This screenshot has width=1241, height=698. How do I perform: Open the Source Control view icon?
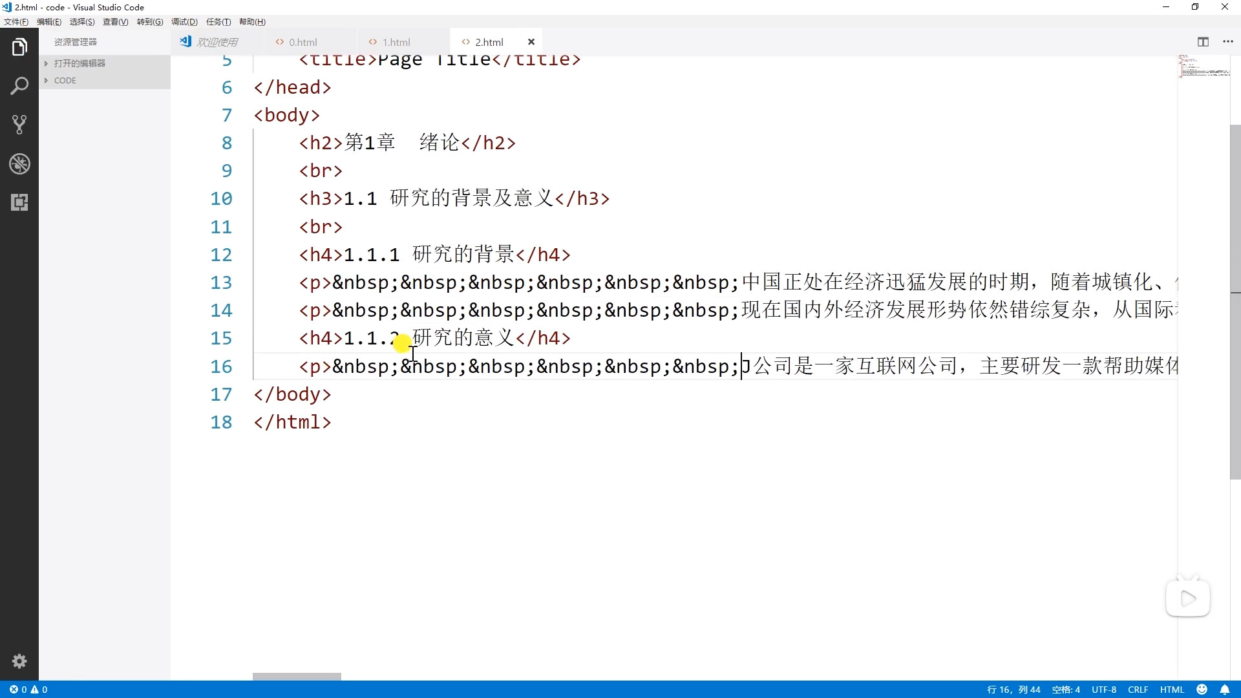(19, 125)
